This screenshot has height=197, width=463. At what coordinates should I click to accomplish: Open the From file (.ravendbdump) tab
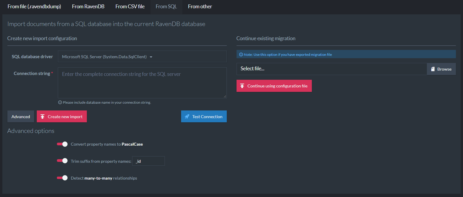coord(34,6)
